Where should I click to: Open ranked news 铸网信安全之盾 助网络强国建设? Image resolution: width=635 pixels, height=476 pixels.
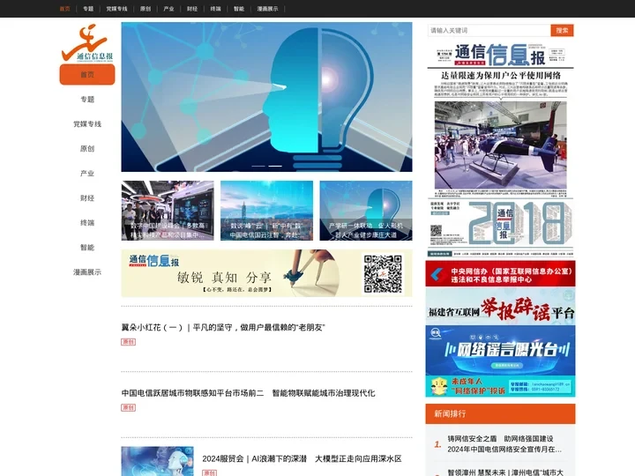(x=504, y=443)
